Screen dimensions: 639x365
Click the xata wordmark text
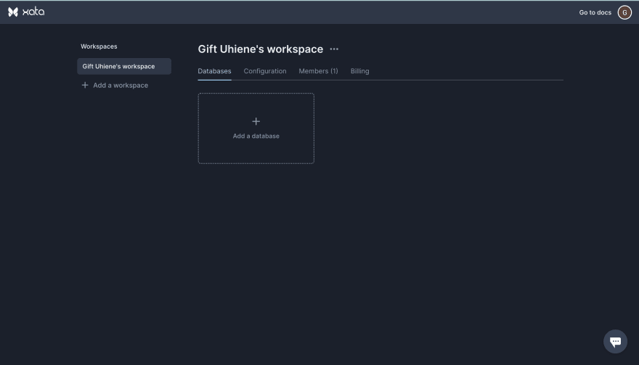tap(33, 12)
